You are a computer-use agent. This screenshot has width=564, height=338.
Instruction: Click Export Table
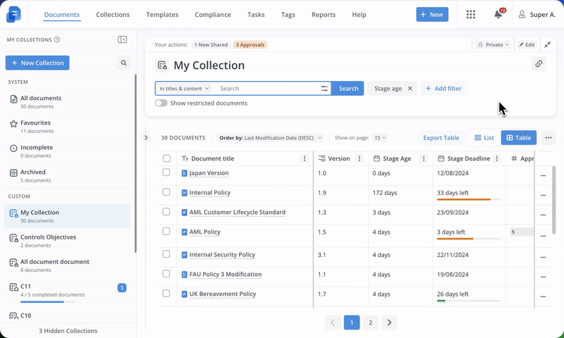(441, 137)
